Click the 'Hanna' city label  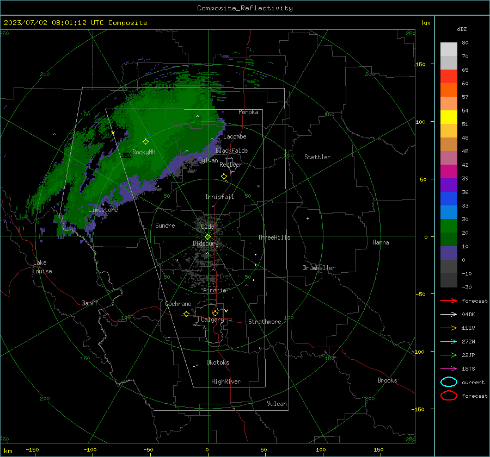[x=381, y=242]
